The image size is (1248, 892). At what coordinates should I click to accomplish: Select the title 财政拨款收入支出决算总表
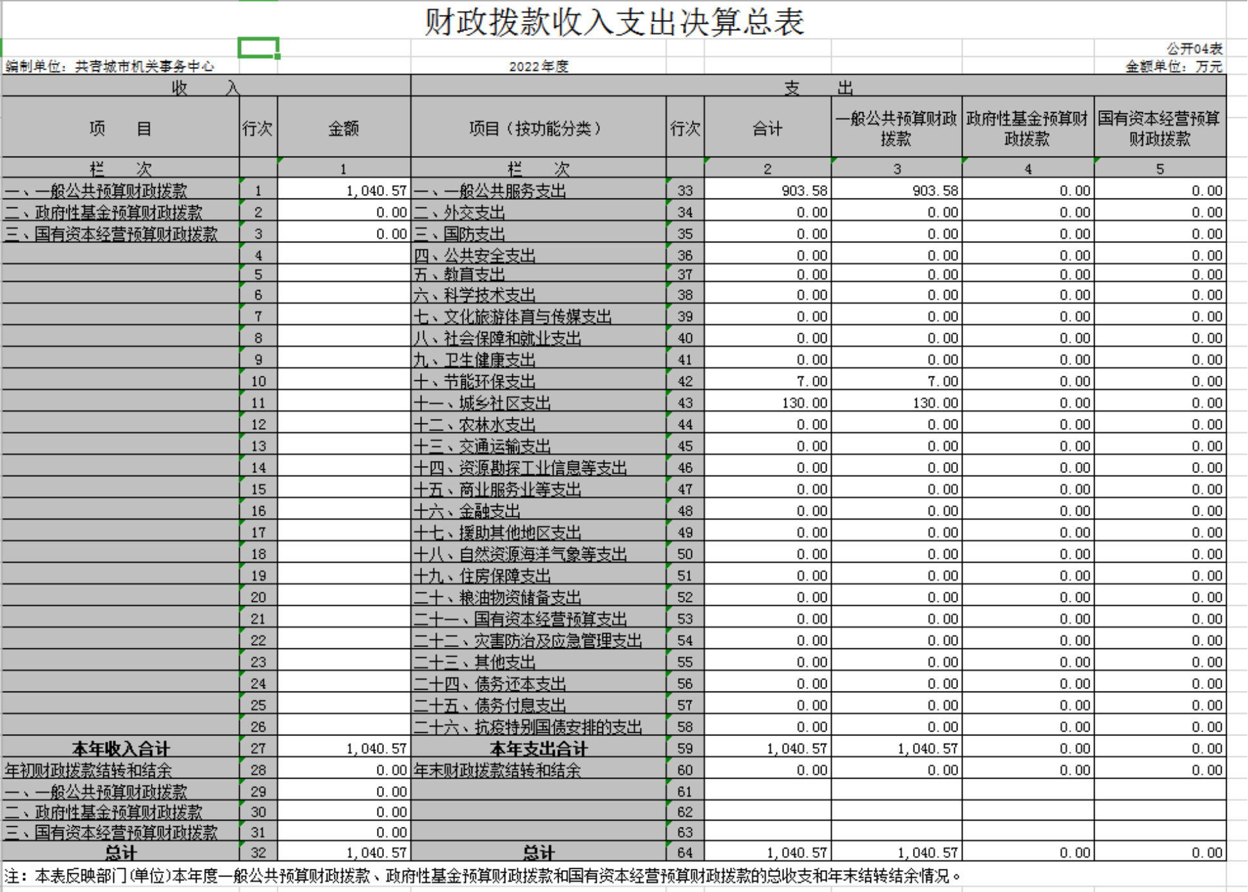click(x=614, y=22)
